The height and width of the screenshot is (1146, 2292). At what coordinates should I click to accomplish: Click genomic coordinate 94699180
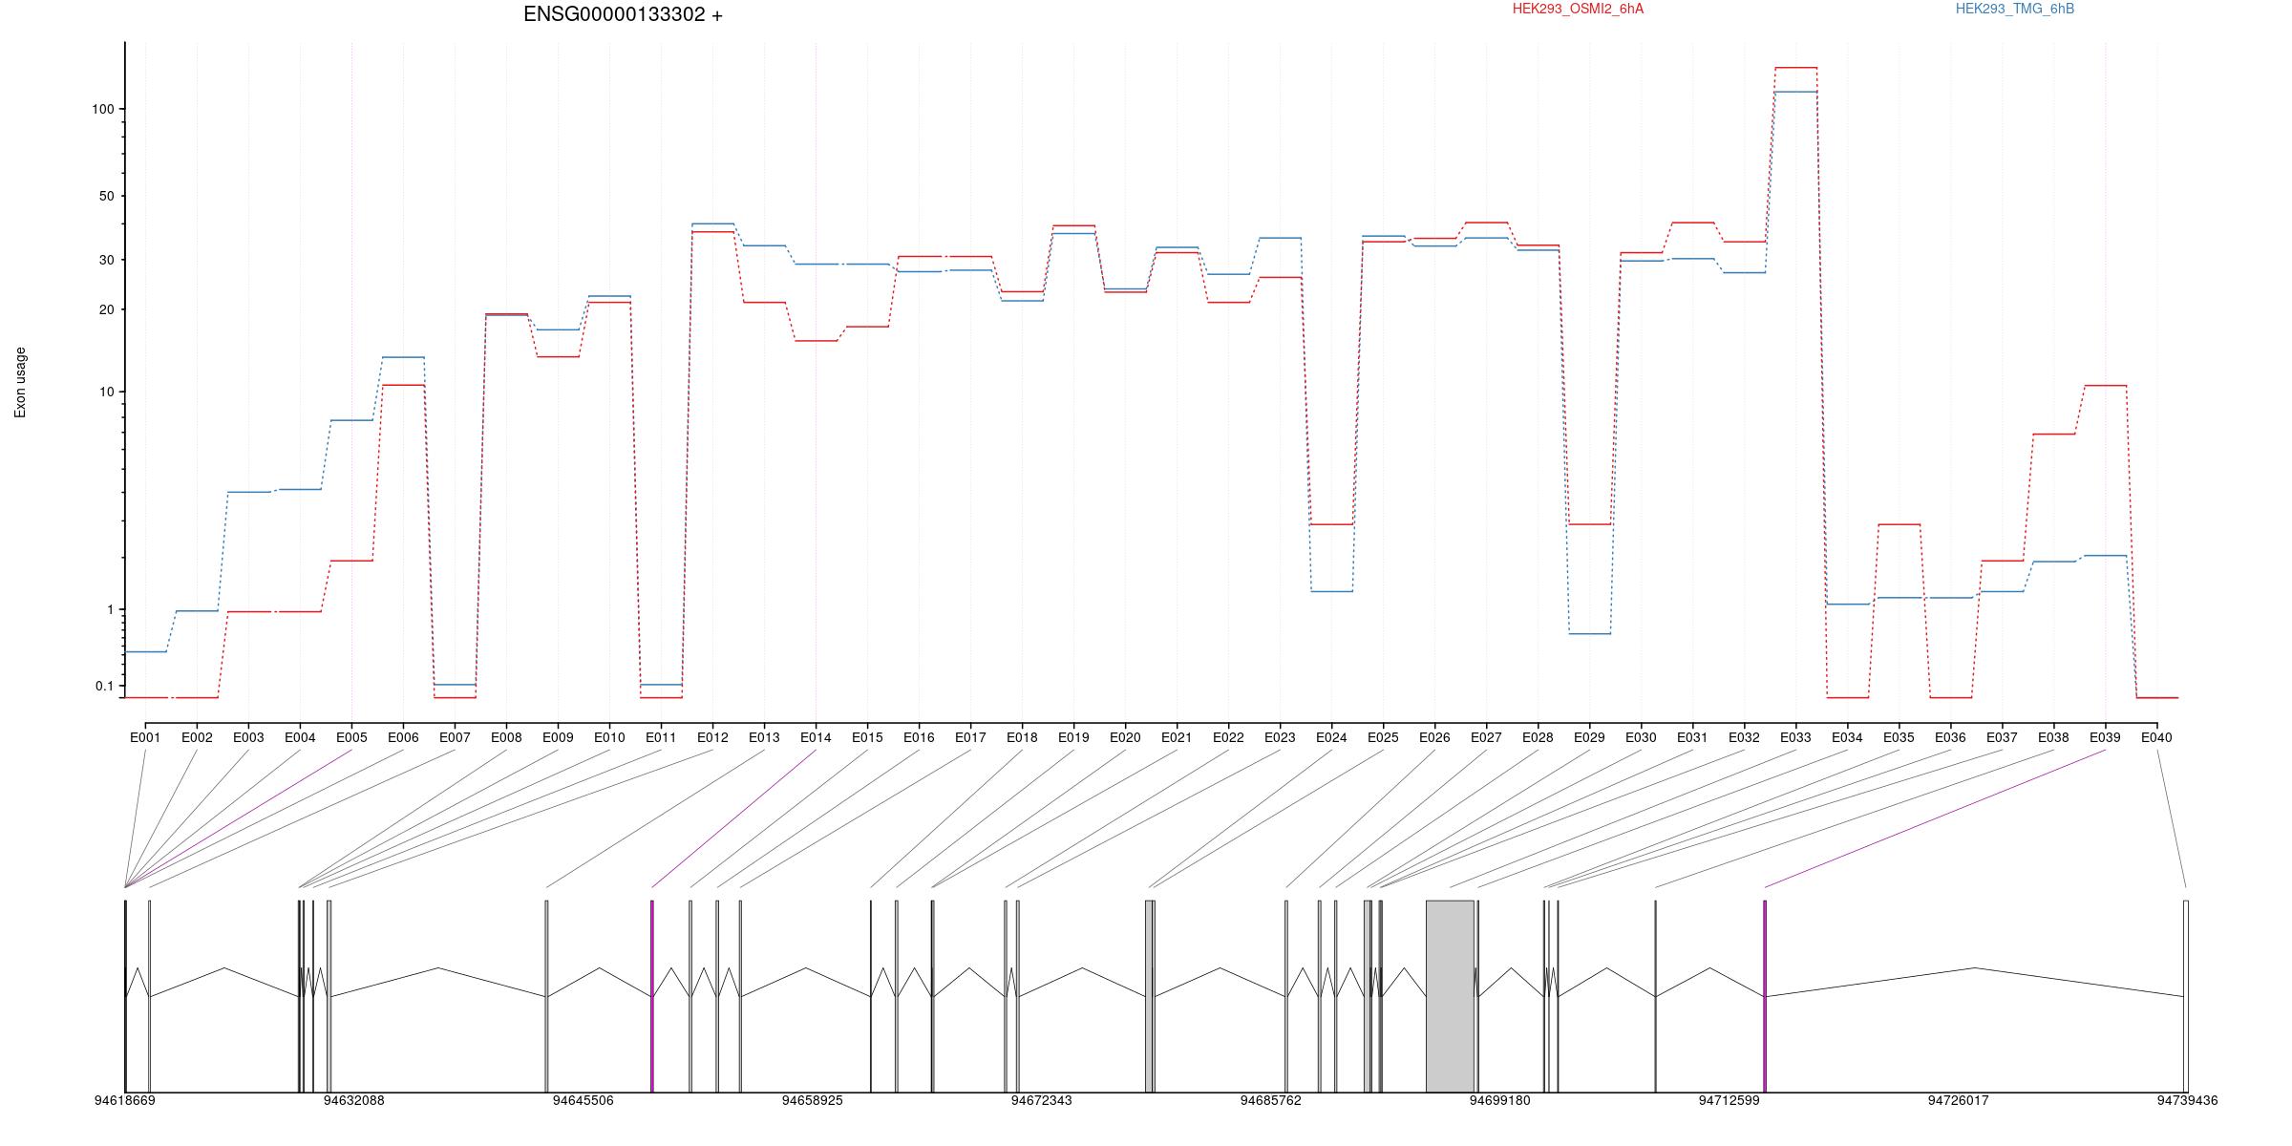click(x=1499, y=1100)
